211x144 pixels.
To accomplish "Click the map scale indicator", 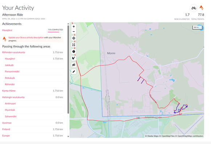I will (197, 28).
